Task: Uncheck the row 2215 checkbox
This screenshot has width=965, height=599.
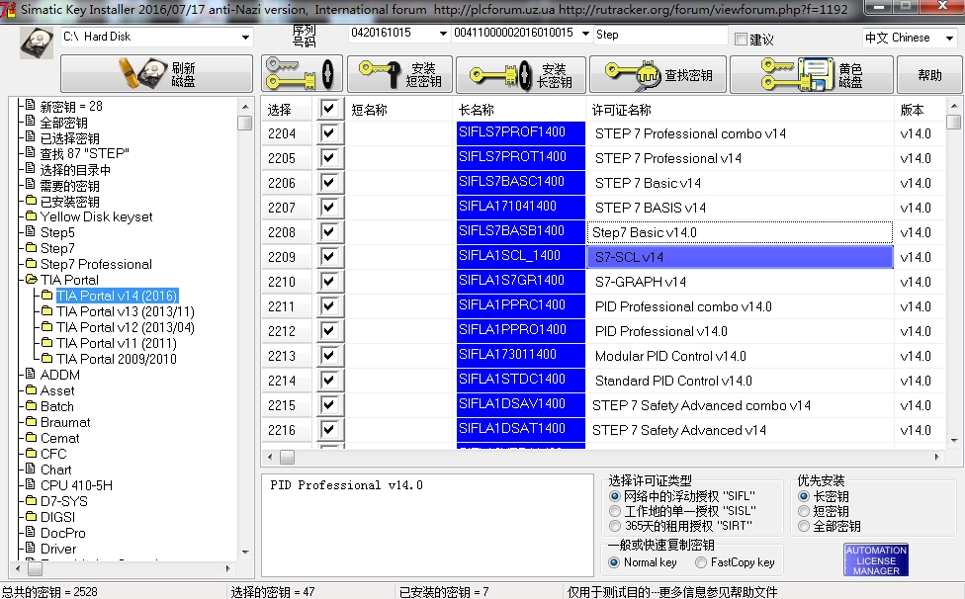Action: [329, 404]
